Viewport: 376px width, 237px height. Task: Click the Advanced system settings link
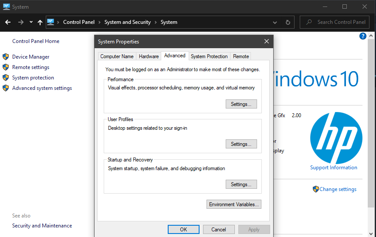pyautogui.click(x=42, y=88)
